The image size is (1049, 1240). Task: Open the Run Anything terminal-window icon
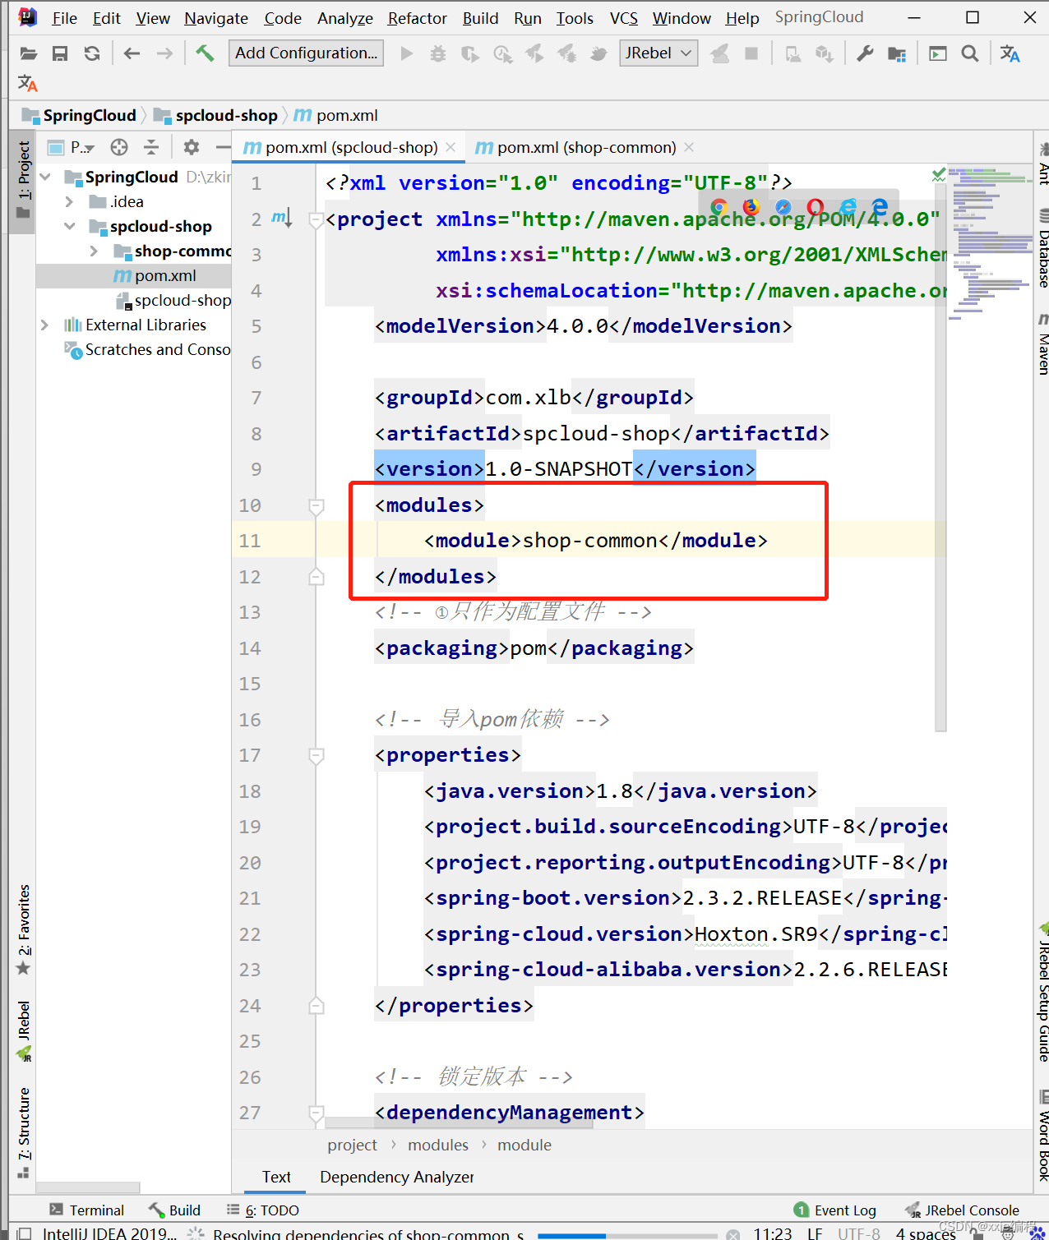(x=937, y=53)
